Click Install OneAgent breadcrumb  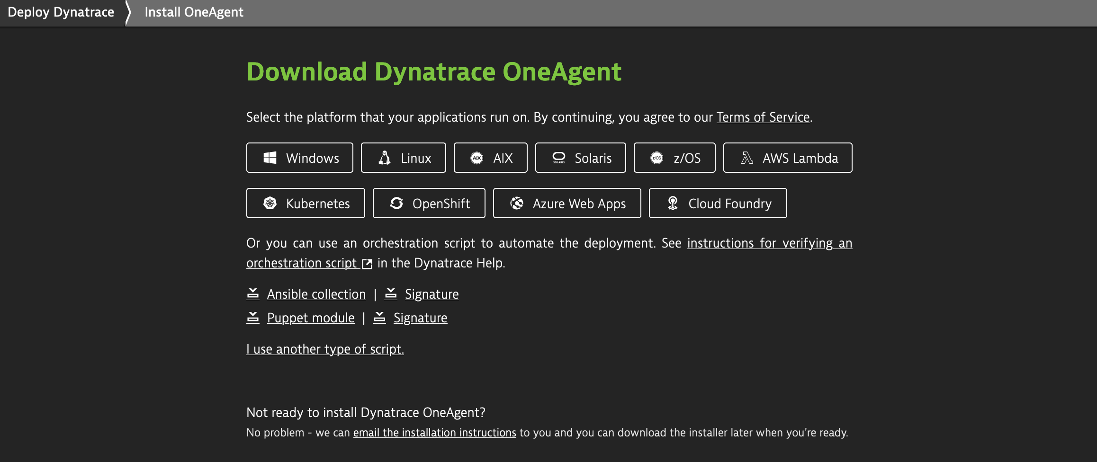tap(194, 12)
